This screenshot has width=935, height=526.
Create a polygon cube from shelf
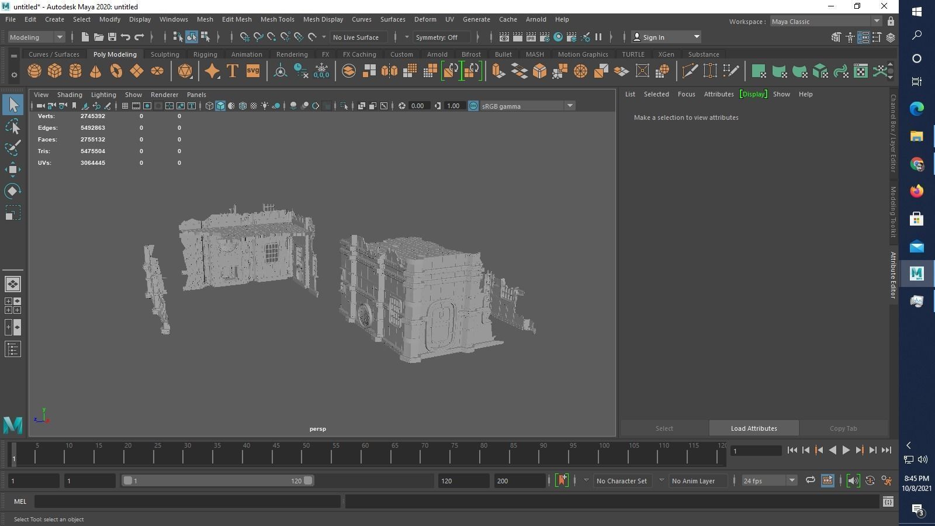pyautogui.click(x=55, y=71)
